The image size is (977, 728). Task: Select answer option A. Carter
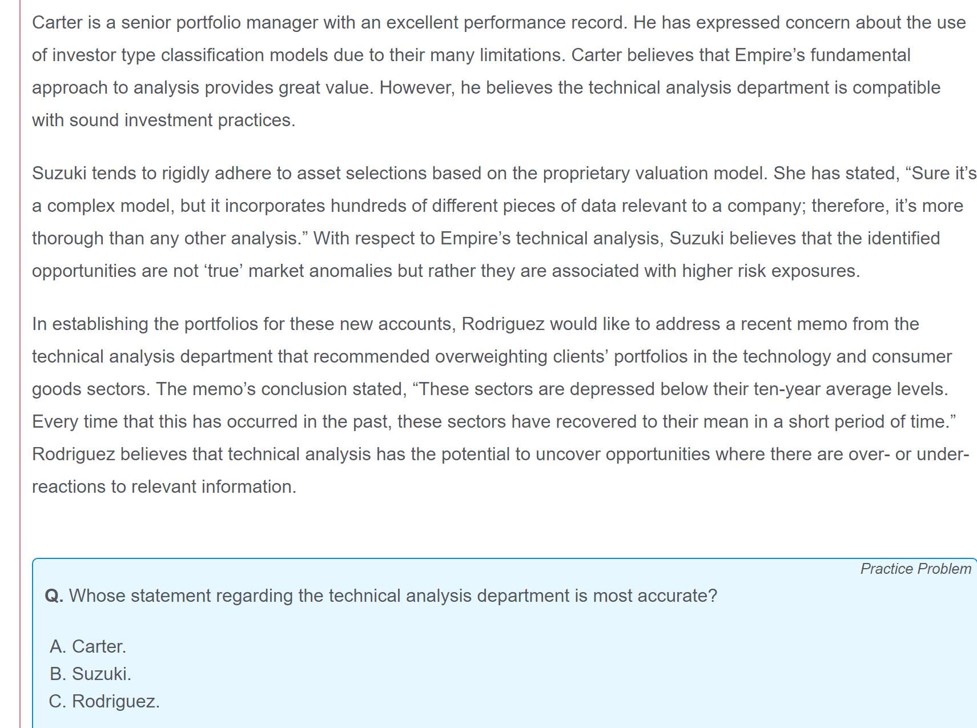click(87, 646)
